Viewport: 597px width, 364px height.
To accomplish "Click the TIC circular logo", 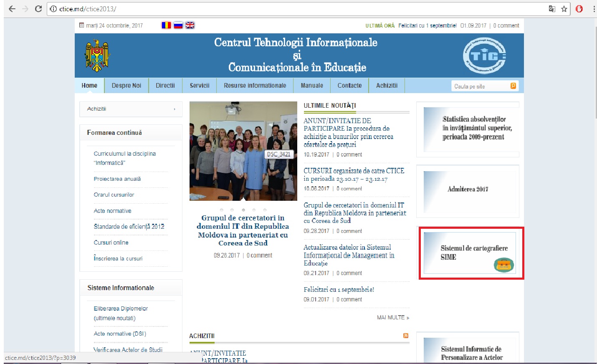I will pyautogui.click(x=484, y=56).
